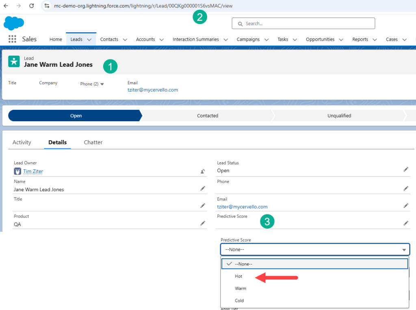Choose the Cold predictive score option
Image resolution: width=416 pixels, height=310 pixels.
click(x=239, y=301)
